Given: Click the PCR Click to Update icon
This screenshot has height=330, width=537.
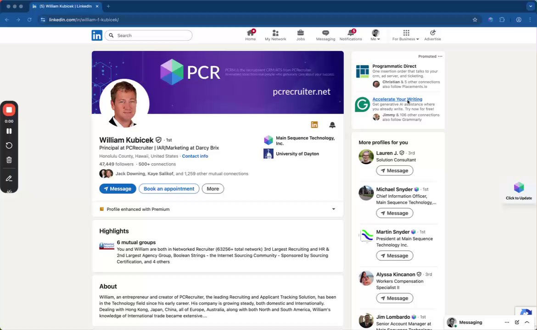Looking at the screenshot, I should (x=519, y=191).
